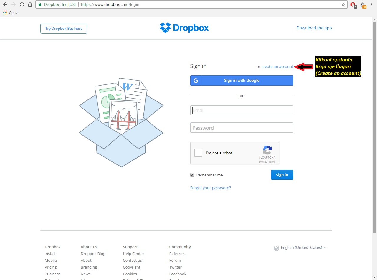Viewport: 377px width, 280px height.
Task: Uncheck the Remember me checkbox
Action: [192, 175]
